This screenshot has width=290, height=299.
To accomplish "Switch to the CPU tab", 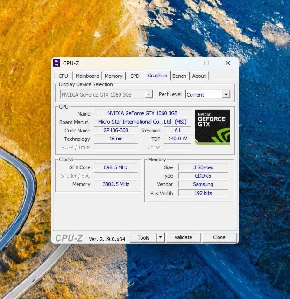I will click(63, 76).
